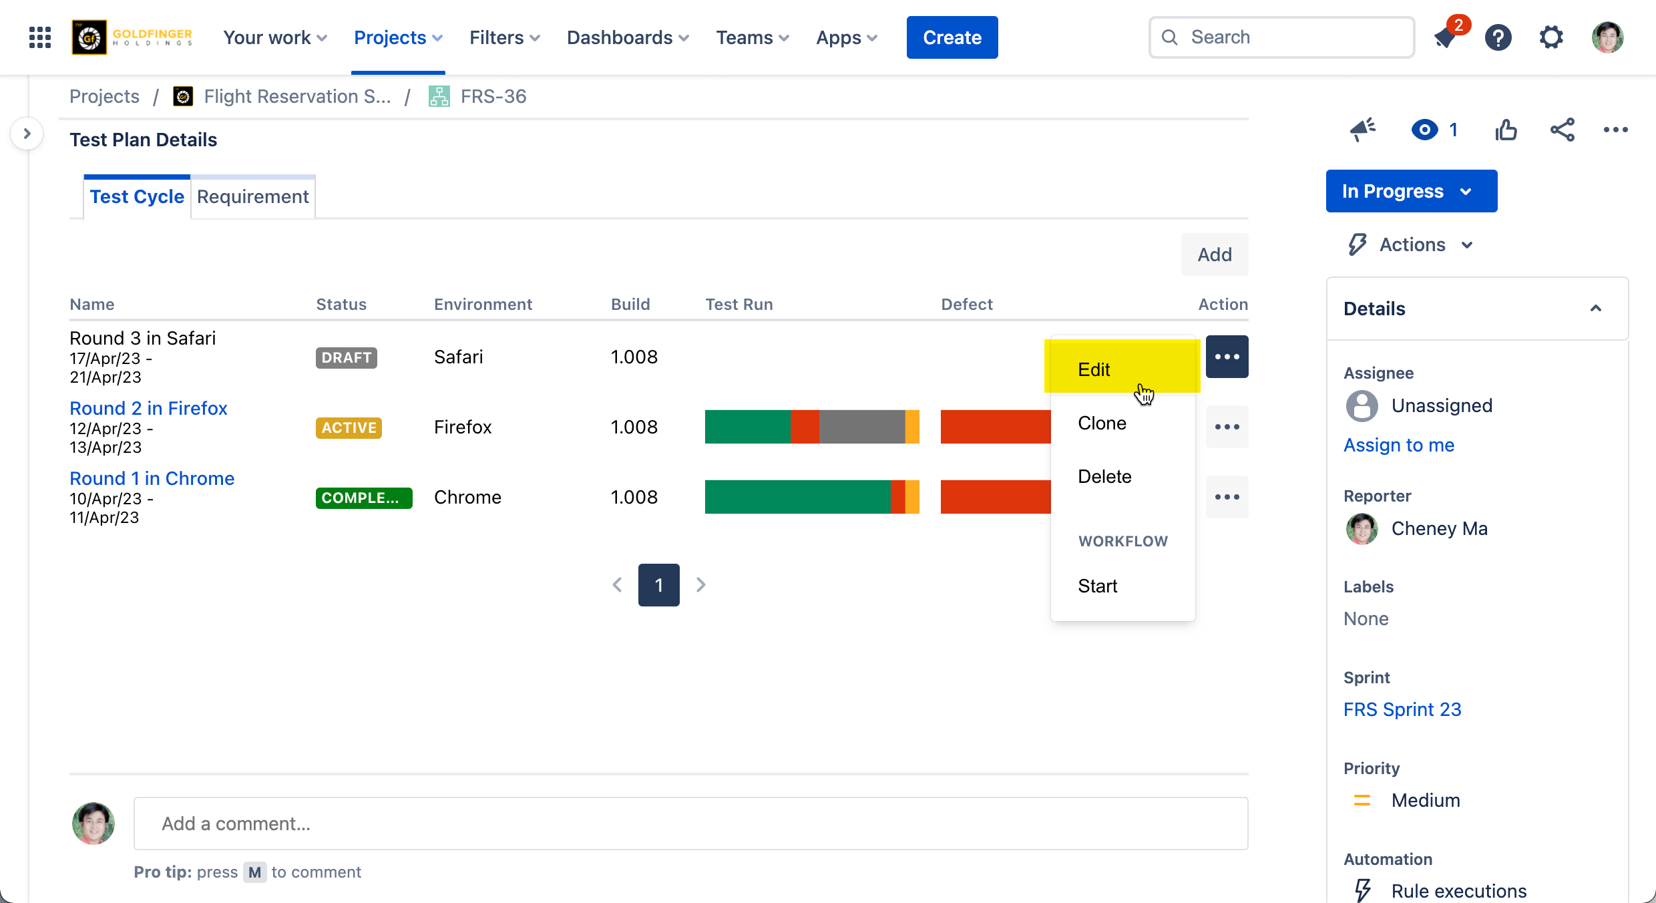Viewport: 1656px width, 903px height.
Task: Open Round 1 in Chrome link
Action: coord(152,478)
